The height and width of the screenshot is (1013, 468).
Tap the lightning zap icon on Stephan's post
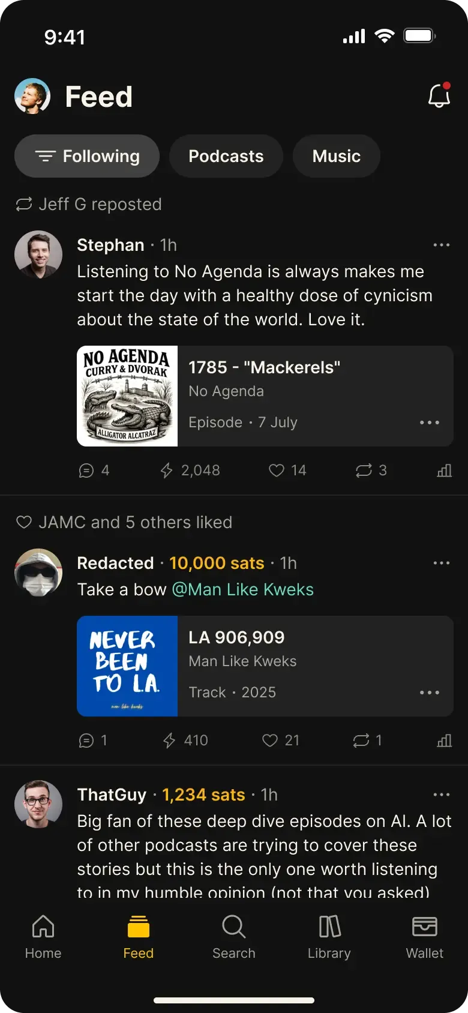[167, 470]
